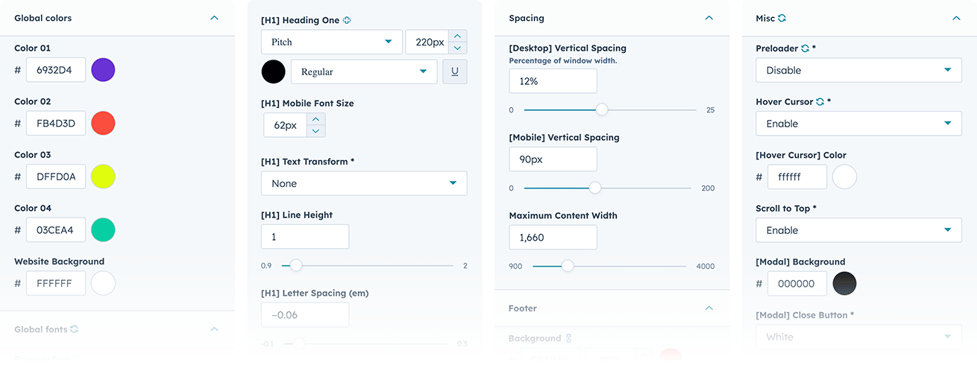Click the Maximum Content Width input field
This screenshot has height=365, width=977.
(553, 238)
